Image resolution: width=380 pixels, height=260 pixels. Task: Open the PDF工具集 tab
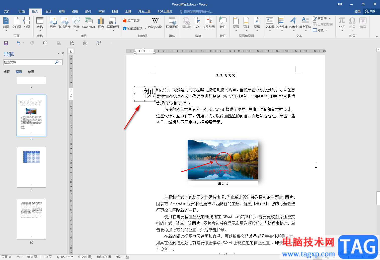(165, 11)
